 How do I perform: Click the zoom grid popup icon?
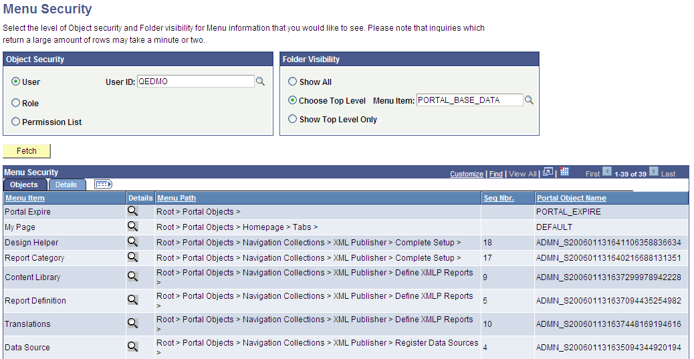[x=548, y=172]
